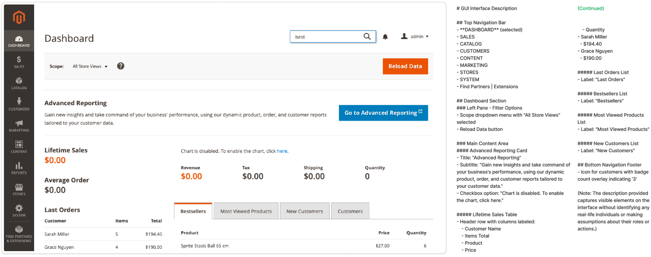Click the Reload Data button
The height and width of the screenshot is (257, 651).
click(x=405, y=66)
